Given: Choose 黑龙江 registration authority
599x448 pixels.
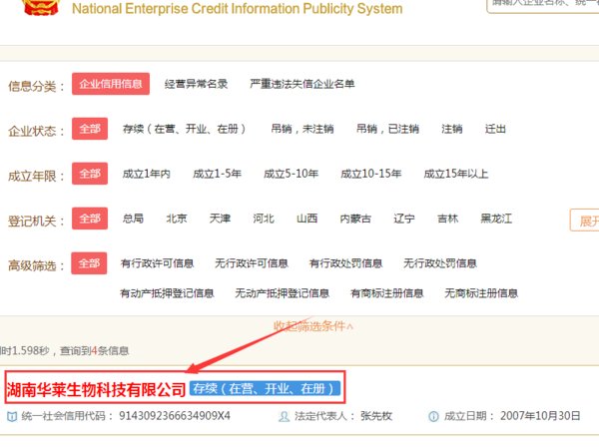Looking at the screenshot, I should (496, 219).
